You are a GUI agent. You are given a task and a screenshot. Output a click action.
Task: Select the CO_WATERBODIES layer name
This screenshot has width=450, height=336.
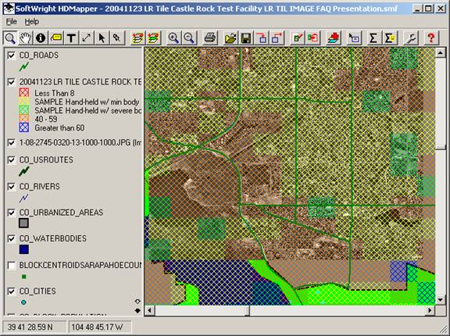pyautogui.click(x=53, y=238)
